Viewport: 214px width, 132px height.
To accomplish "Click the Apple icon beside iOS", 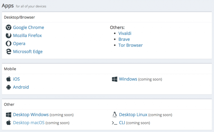I will 8,79.
